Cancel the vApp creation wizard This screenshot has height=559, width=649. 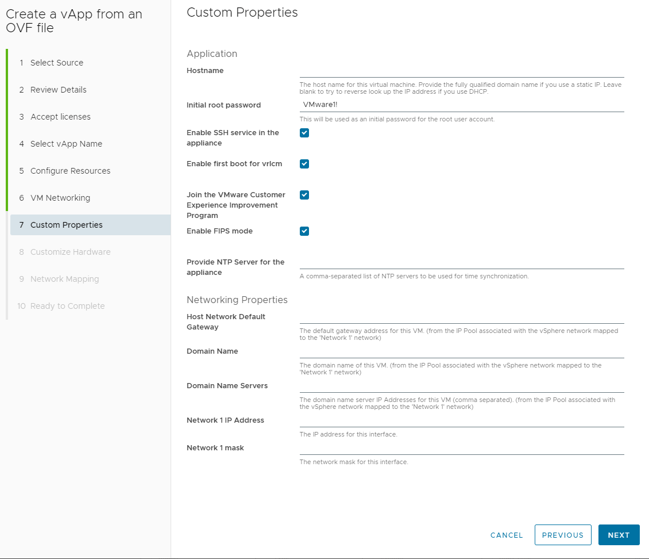(x=506, y=535)
